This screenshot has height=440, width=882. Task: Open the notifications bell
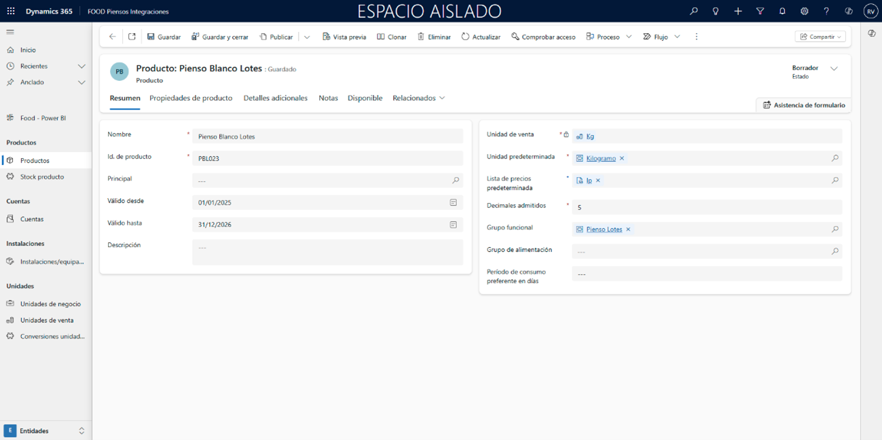point(782,12)
